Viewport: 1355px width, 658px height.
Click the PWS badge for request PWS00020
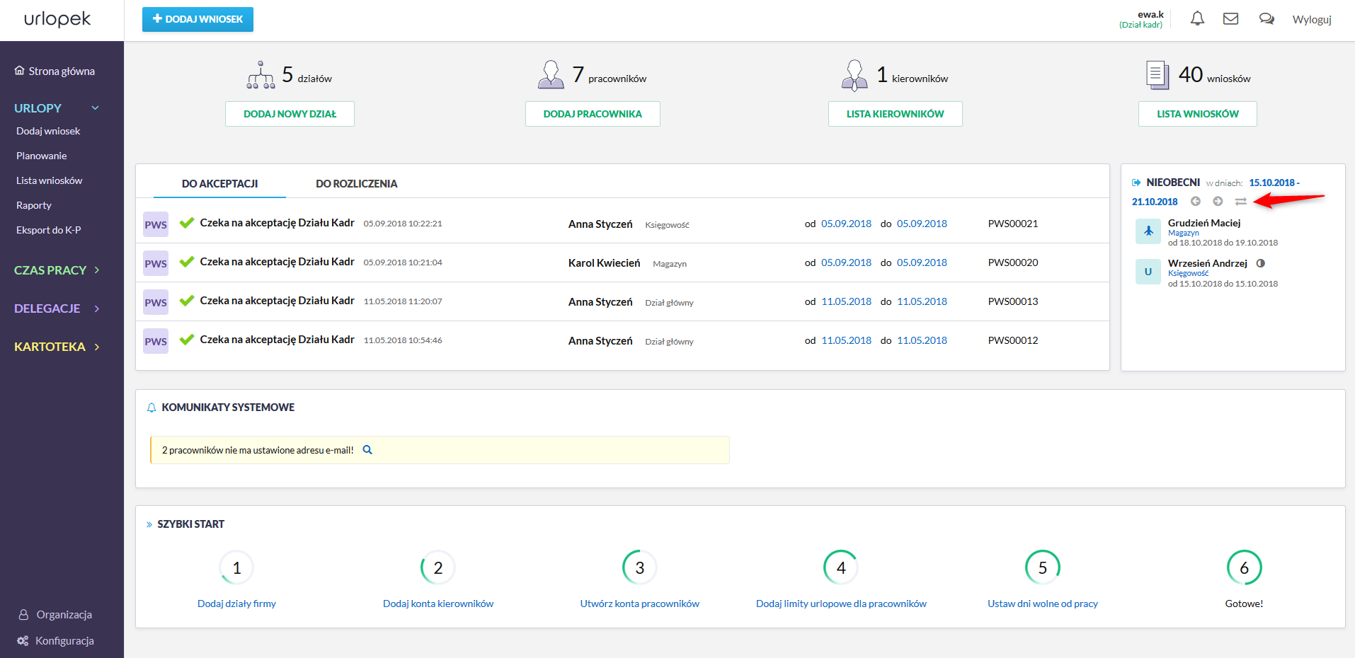[156, 263]
